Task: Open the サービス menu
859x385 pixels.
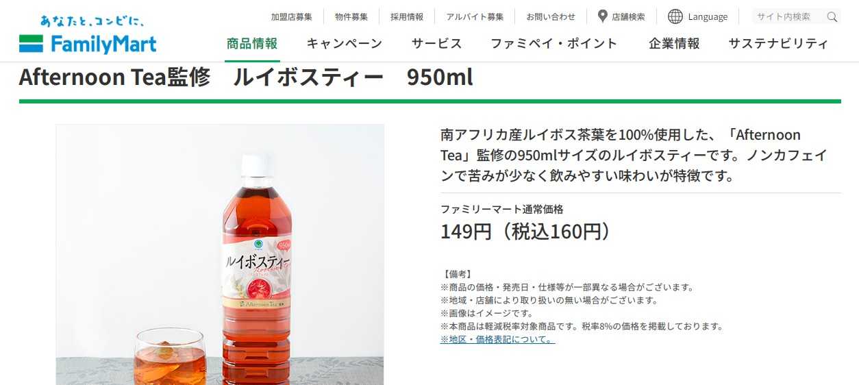Action: pos(437,44)
